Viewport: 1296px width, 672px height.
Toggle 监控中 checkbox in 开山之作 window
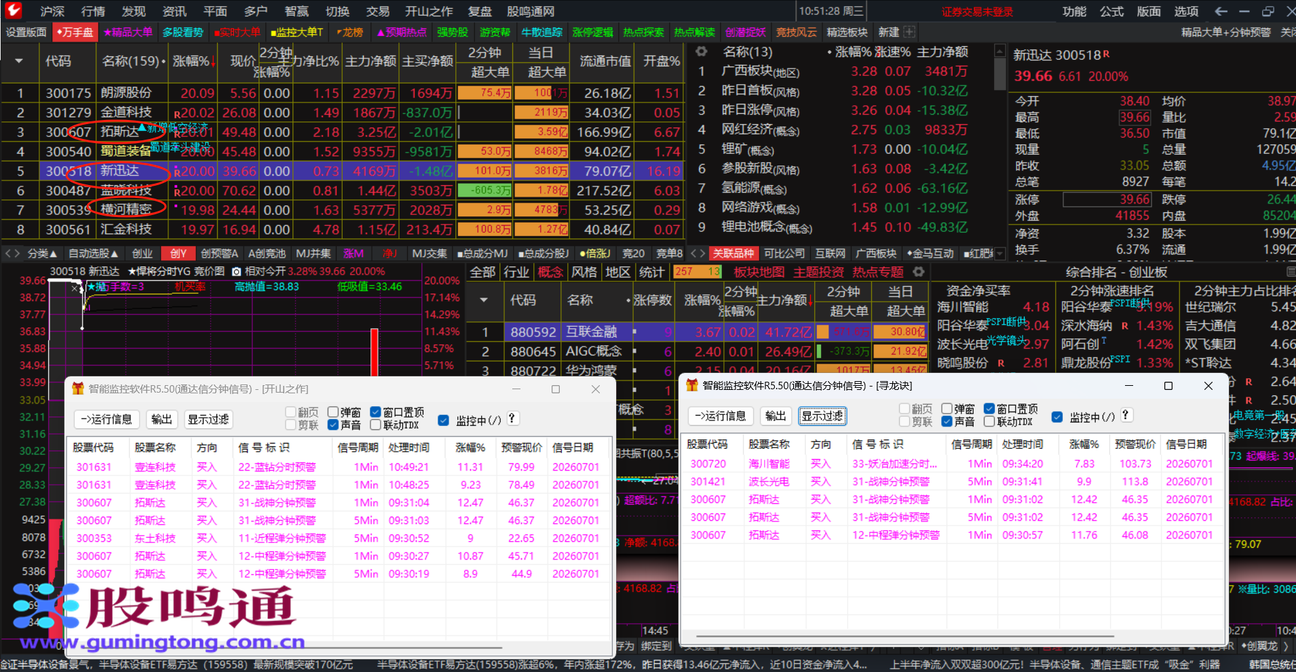coord(444,420)
